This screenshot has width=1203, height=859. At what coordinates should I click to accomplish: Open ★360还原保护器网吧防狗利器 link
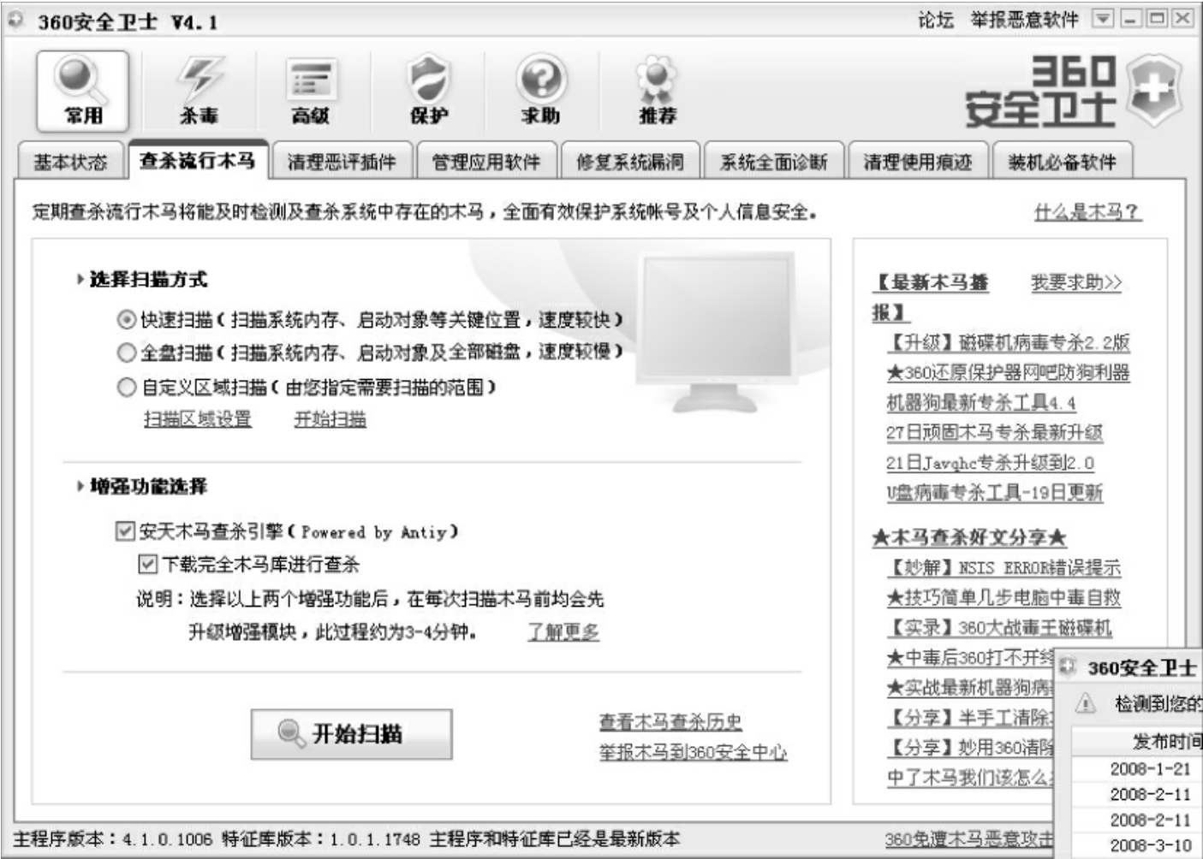pos(1008,372)
